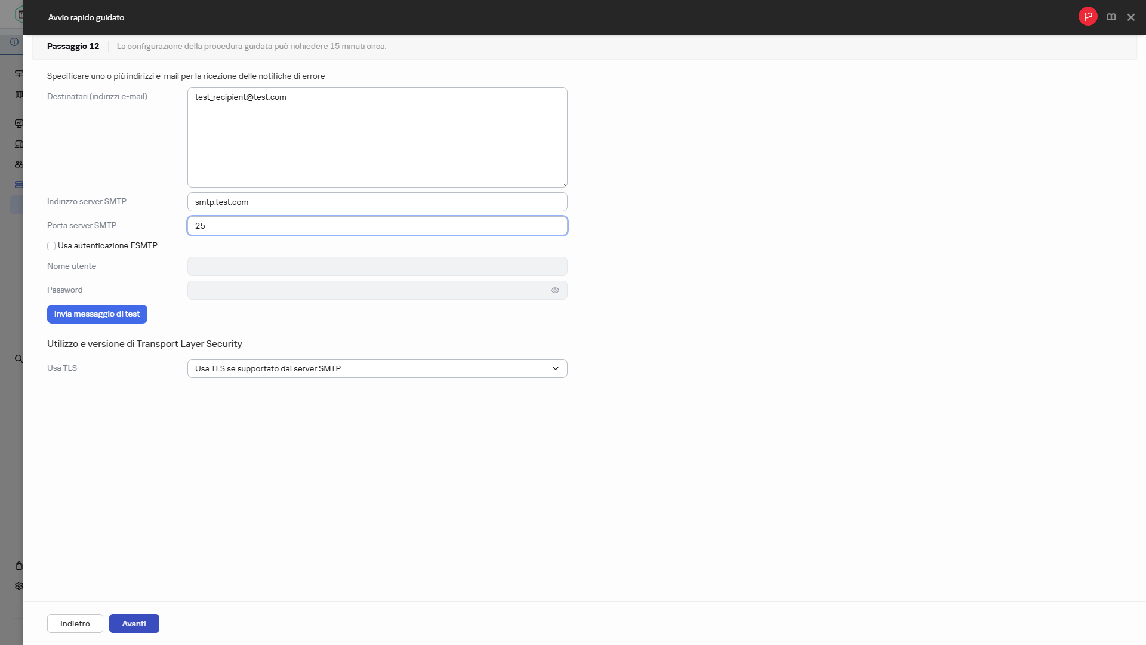
Task: Toggle password visibility eye icon
Action: click(x=554, y=290)
